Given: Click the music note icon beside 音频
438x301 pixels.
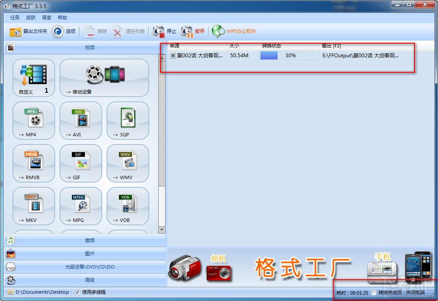Looking at the screenshot, I should (11, 240).
